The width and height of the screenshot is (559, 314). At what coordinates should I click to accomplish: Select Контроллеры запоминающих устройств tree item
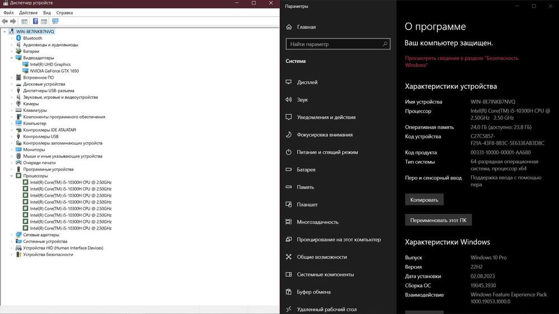pos(63,143)
